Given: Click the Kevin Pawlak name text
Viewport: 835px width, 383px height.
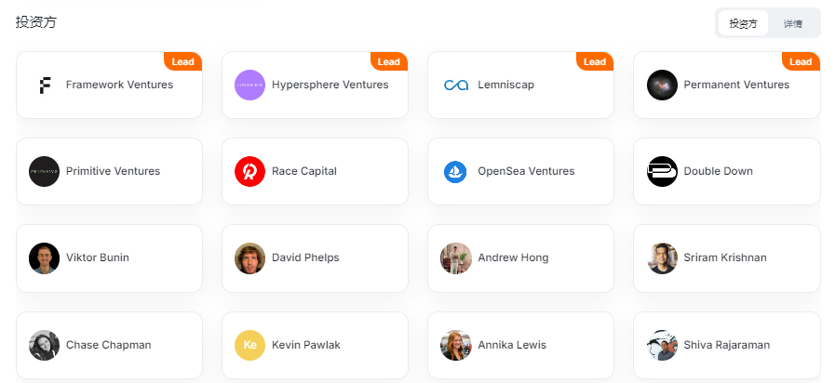Looking at the screenshot, I should pyautogui.click(x=306, y=346).
